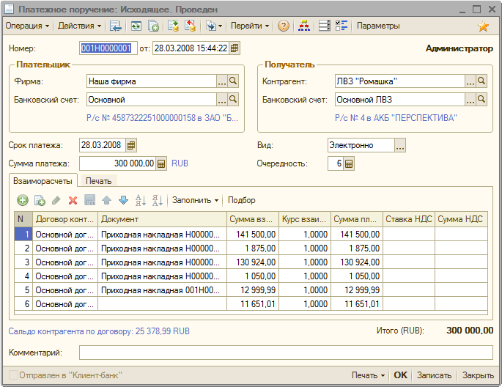Image resolution: width=502 pixels, height=387 pixels.
Task: Click the refresh document icon in toolbar
Action: point(136,26)
